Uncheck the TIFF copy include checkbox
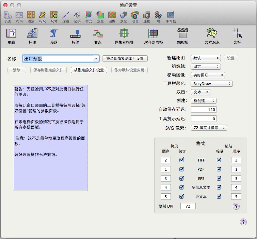Image resolution: width=257 pixels, height=239 pixels. [x=181, y=160]
